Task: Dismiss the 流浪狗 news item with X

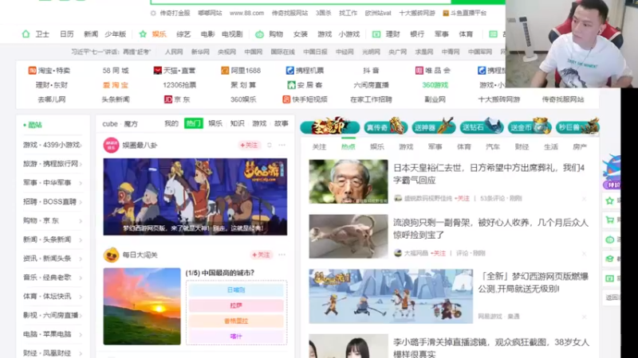Action: pyautogui.click(x=584, y=254)
